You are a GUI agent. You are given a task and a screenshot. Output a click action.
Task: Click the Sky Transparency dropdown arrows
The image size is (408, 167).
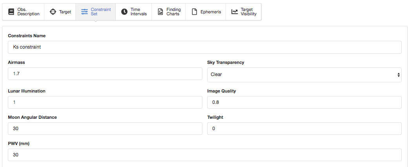tap(398, 74)
